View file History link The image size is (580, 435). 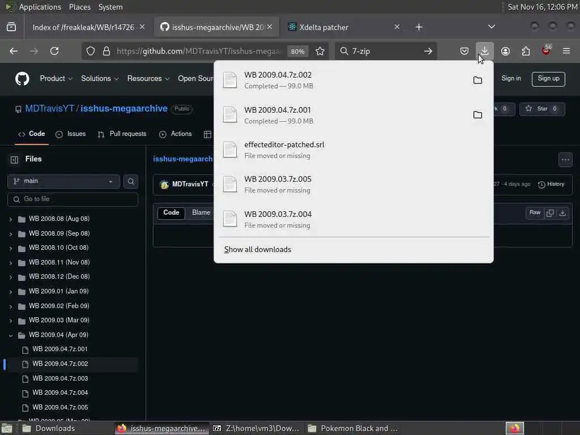tap(551, 184)
